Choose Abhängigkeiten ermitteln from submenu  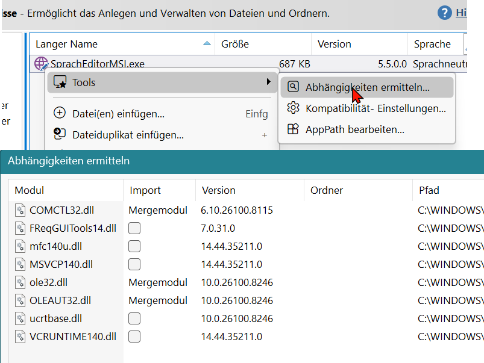coord(367,87)
